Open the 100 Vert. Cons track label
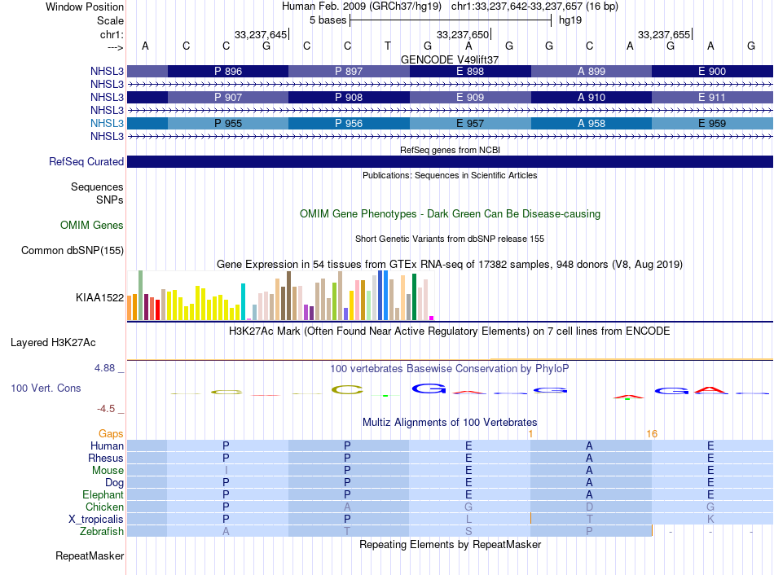The width and height of the screenshot is (774, 575). coord(46,388)
